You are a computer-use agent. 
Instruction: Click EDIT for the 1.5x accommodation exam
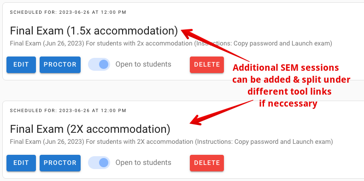pos(21,65)
